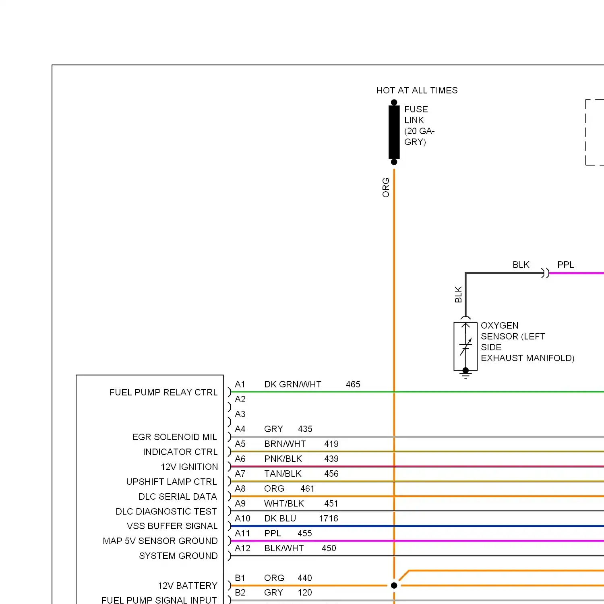604x604 pixels.
Task: Click the splice dot on the B1 wire
Action: click(394, 585)
